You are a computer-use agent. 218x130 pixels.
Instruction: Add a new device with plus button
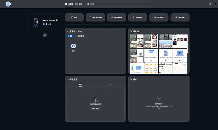click(x=45, y=35)
